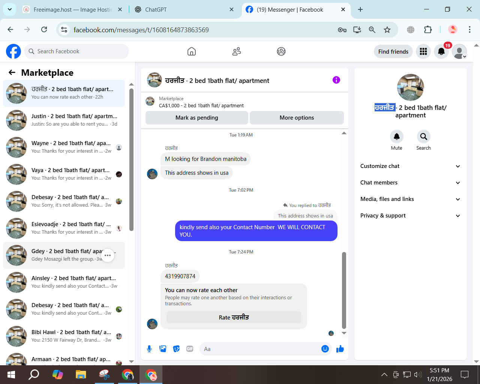Screen dimensions: 480x384
Task: Open Justin conversation in list
Action: pos(64,120)
